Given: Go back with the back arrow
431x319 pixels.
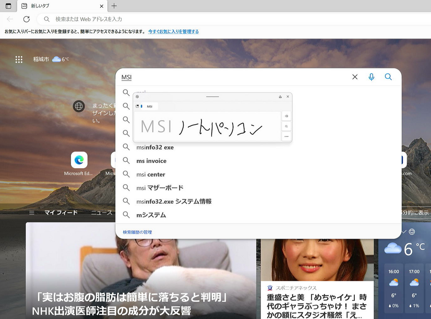Looking at the screenshot, I should pyautogui.click(x=10, y=19).
